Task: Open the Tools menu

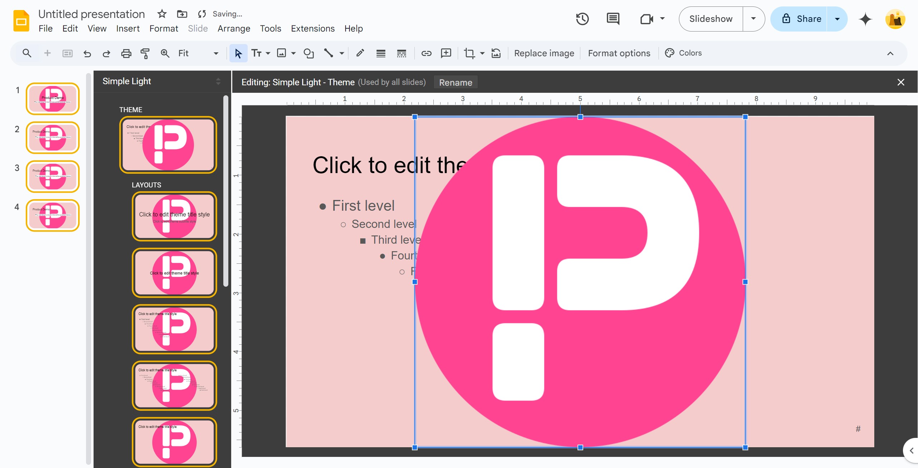Action: pyautogui.click(x=270, y=29)
